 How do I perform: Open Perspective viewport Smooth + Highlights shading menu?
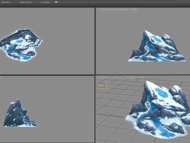[129, 77]
